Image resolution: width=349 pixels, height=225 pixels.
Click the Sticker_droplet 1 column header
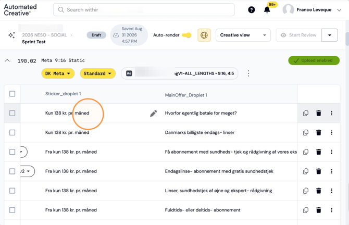[63, 94]
